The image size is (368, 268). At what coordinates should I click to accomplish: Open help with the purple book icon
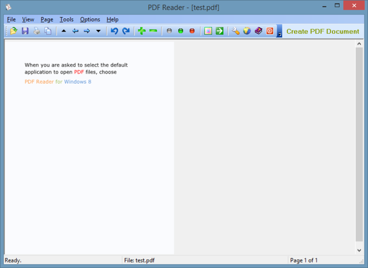258,31
